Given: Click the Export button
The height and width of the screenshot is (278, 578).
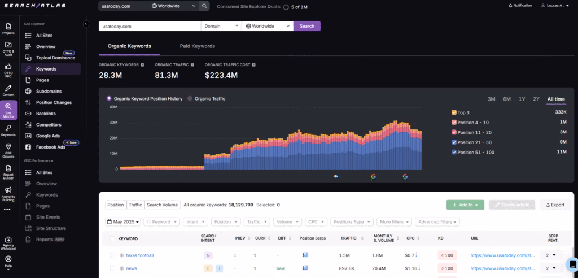Looking at the screenshot, I should (555, 205).
